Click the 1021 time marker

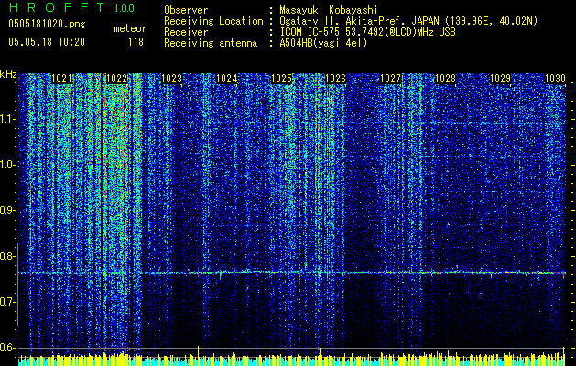coord(61,79)
